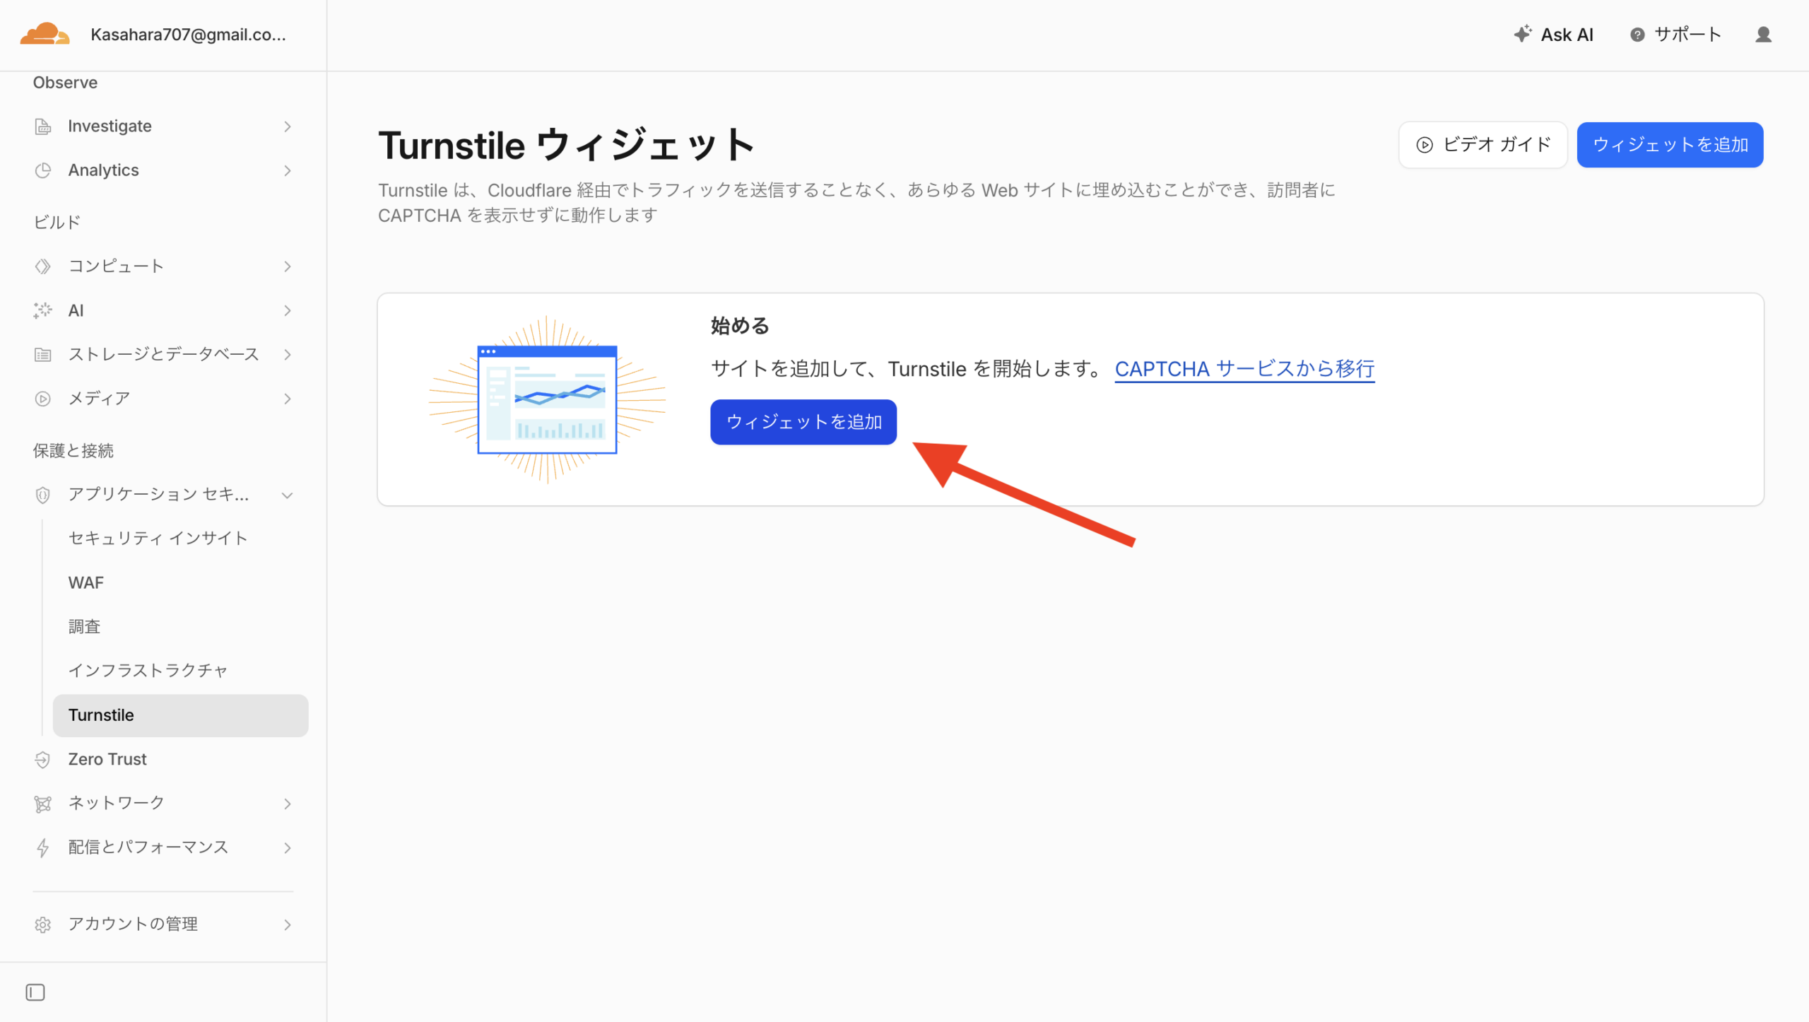
Task: Click the Turnstile dashboard illustration
Action: click(548, 399)
